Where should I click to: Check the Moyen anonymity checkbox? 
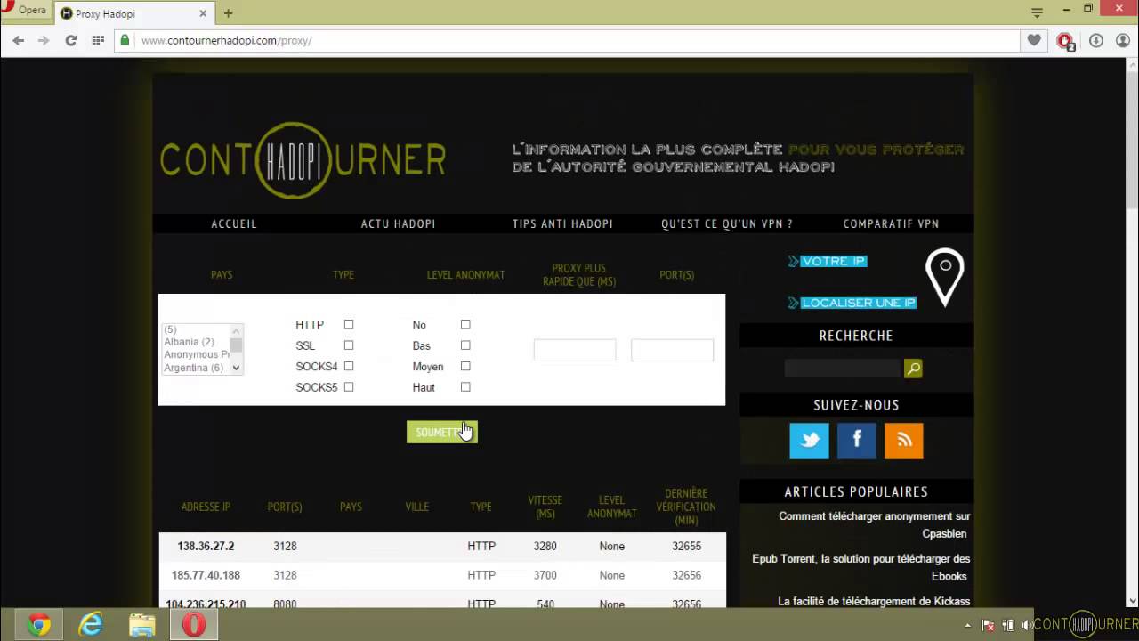[465, 366]
